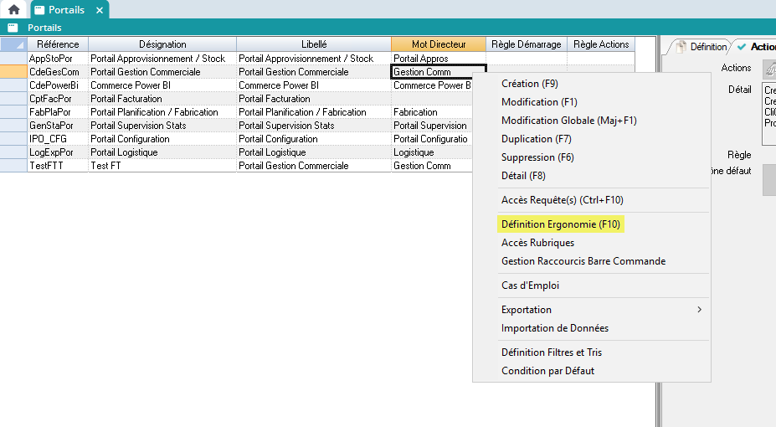
Task: Click the Home icon tab
Action: pos(13,10)
